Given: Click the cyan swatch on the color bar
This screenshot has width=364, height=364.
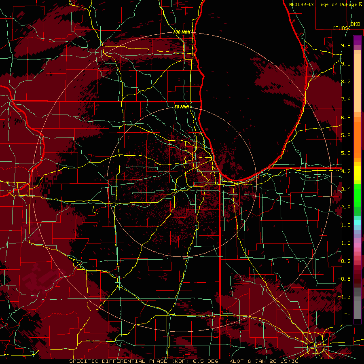Looking at the screenshot, I should (x=357, y=222).
